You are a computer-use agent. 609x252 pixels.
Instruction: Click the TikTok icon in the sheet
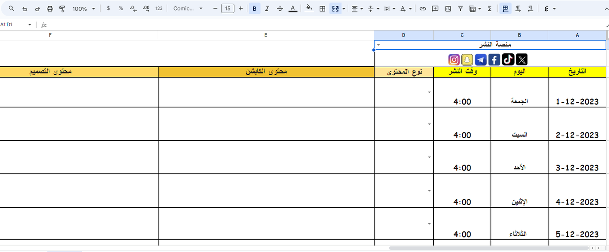tap(507, 59)
